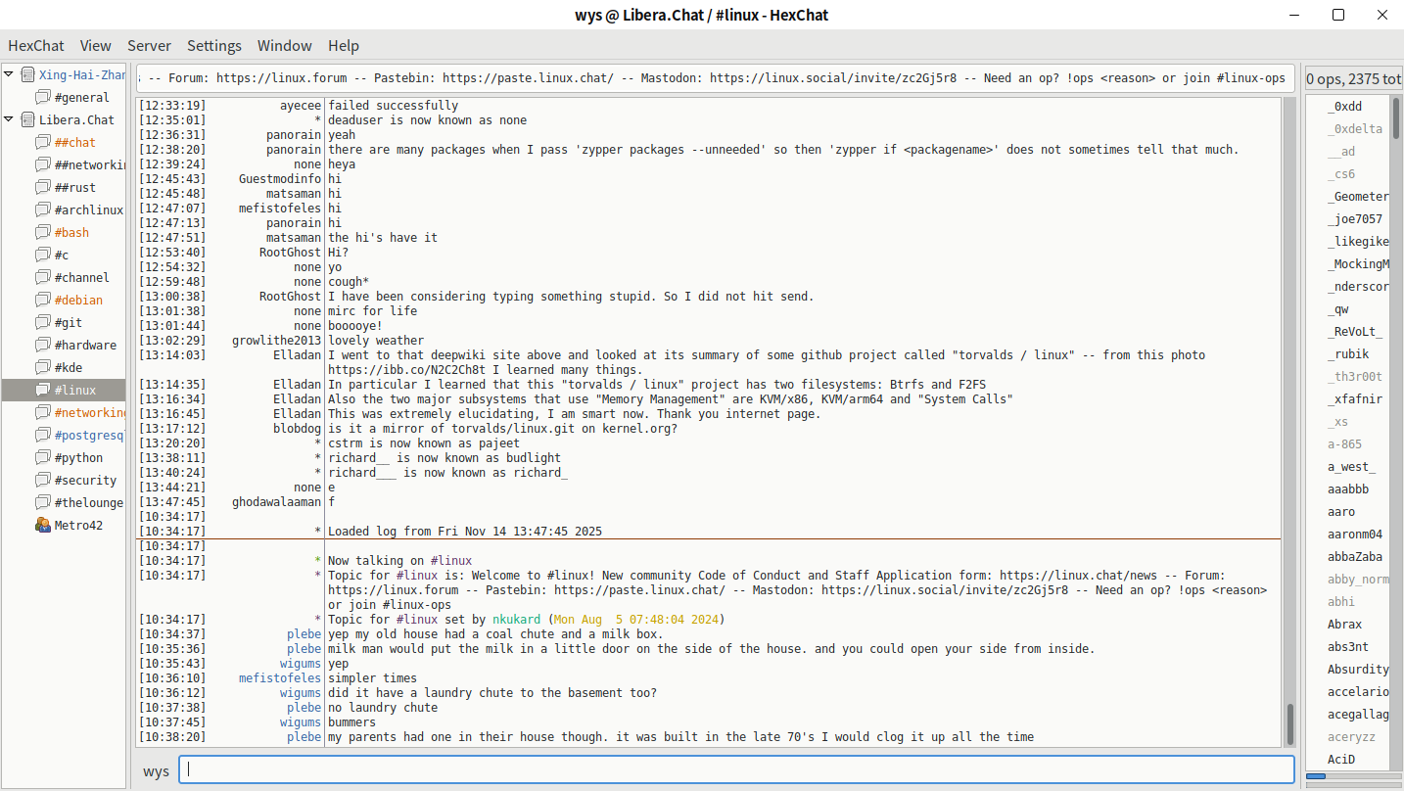This screenshot has height=791, width=1404.
Task: Select user Absurdity in the user list
Action: pos(1357,670)
